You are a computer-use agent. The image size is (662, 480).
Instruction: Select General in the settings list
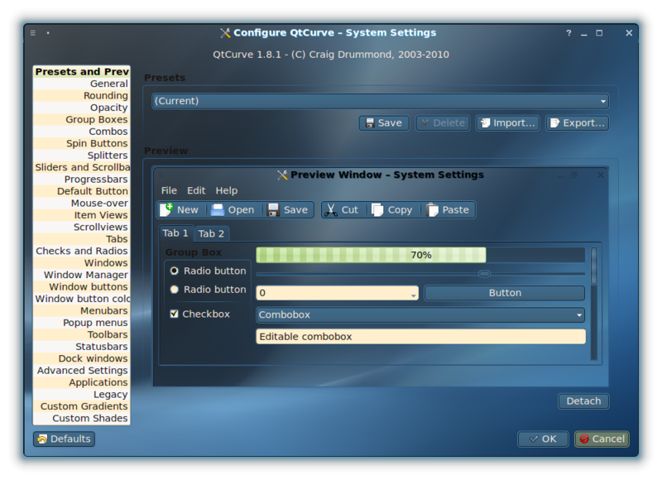tap(81, 84)
